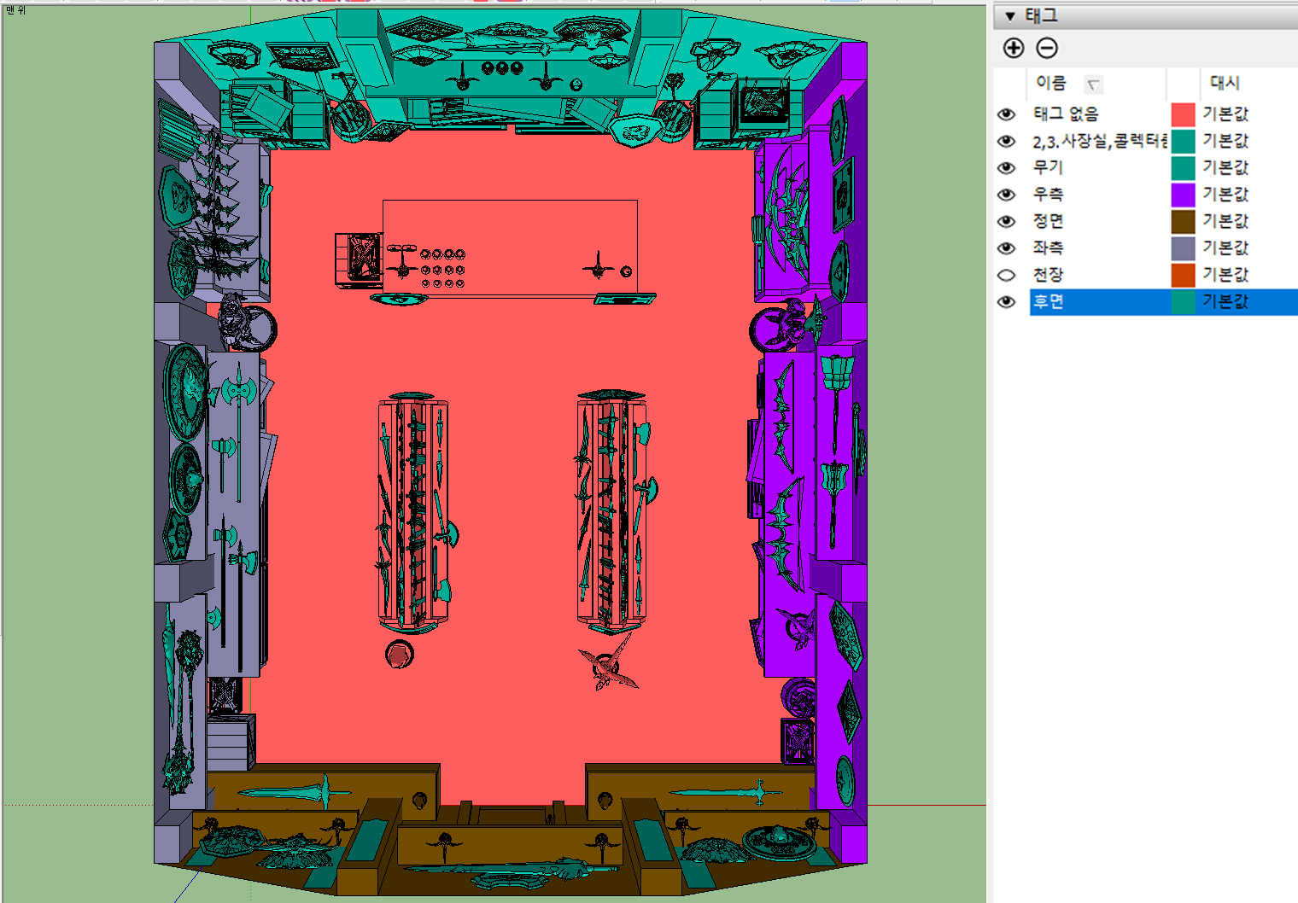Open dash style 기본값 for 우측

click(1225, 195)
